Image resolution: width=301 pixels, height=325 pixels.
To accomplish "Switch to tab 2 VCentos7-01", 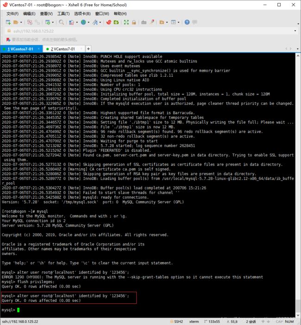I will pos(63,49).
